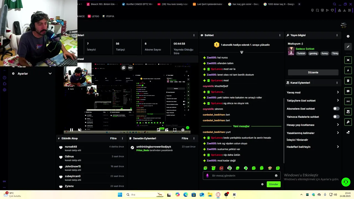Switch to Konftel CAM20 EPTZ tab
This screenshot has width=354, height=199.
(137, 4)
